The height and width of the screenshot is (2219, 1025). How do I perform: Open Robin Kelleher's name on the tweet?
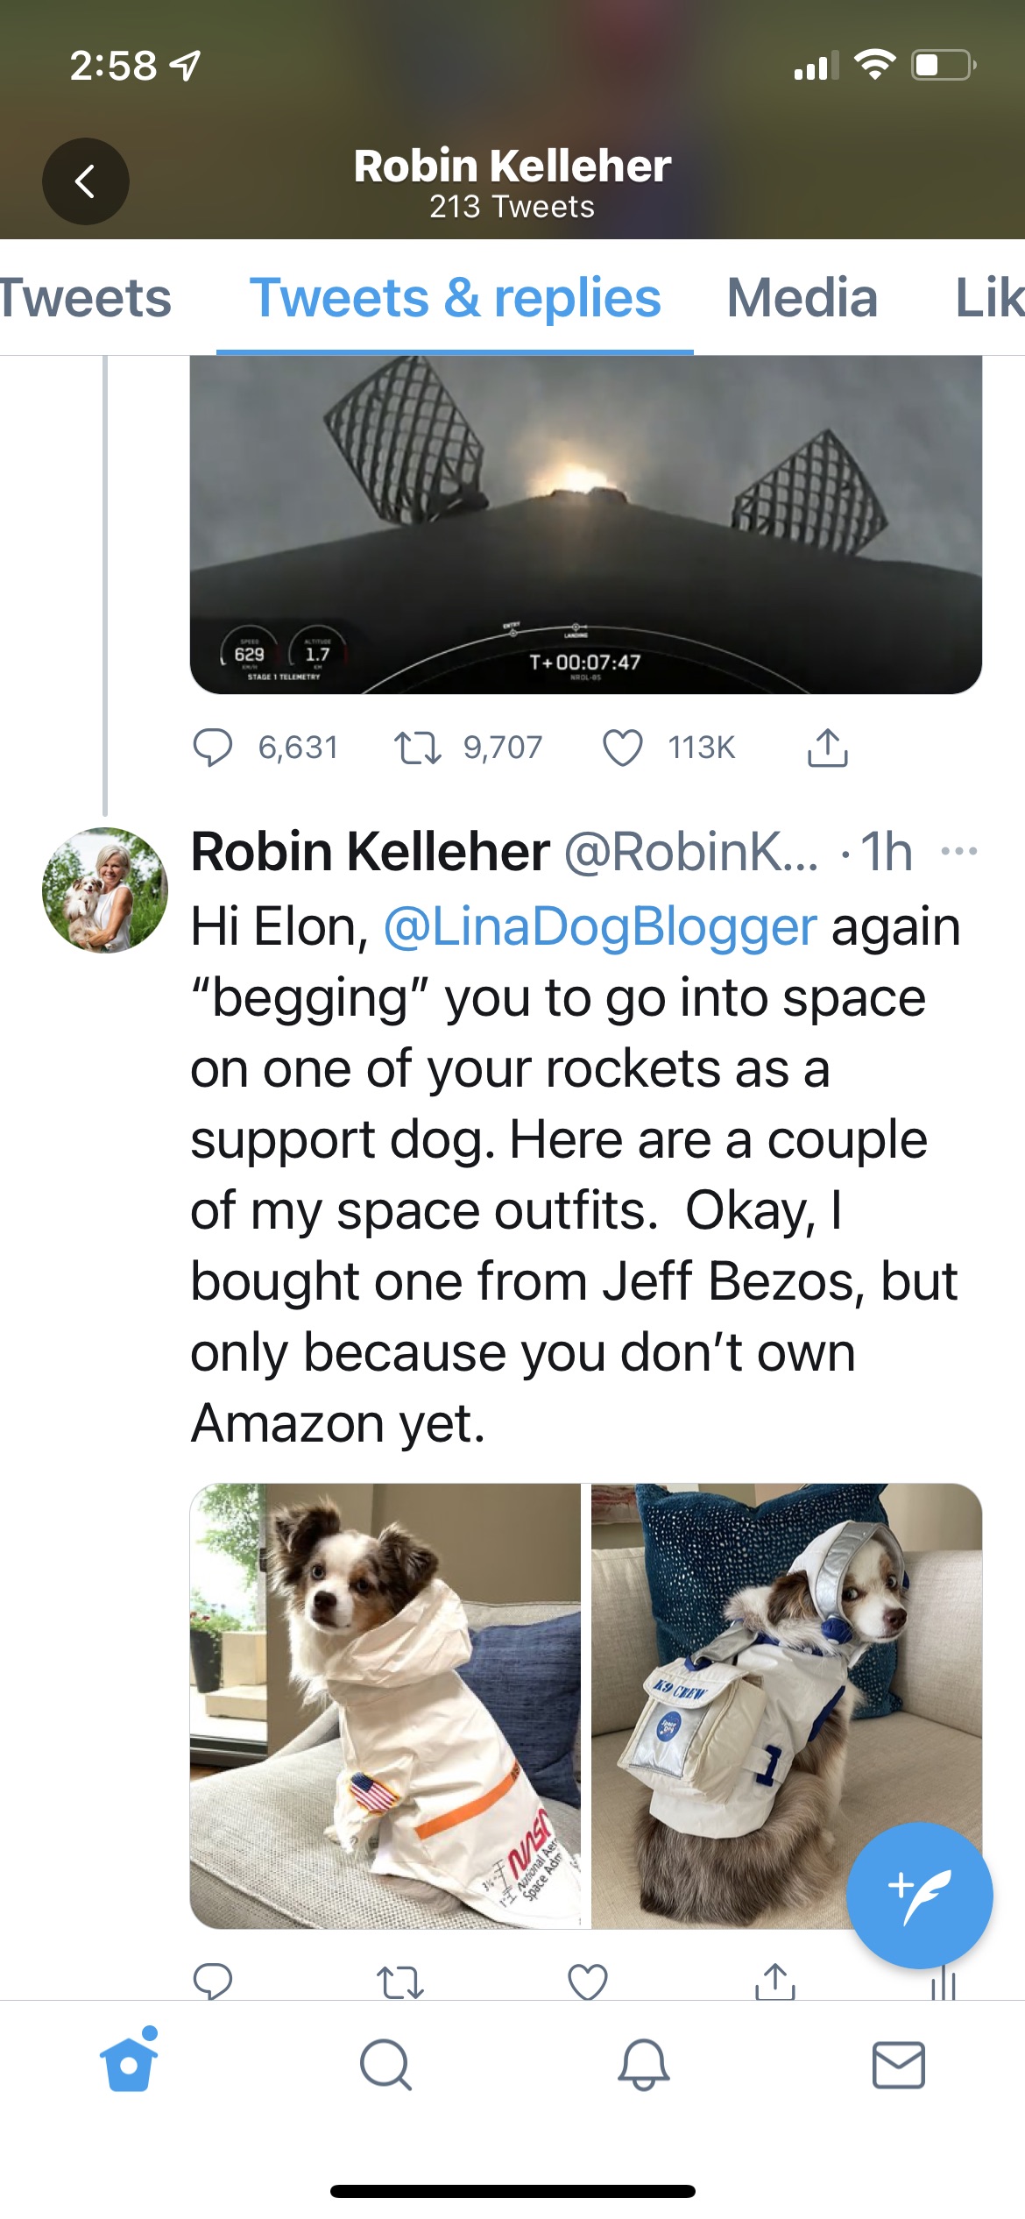(x=371, y=851)
